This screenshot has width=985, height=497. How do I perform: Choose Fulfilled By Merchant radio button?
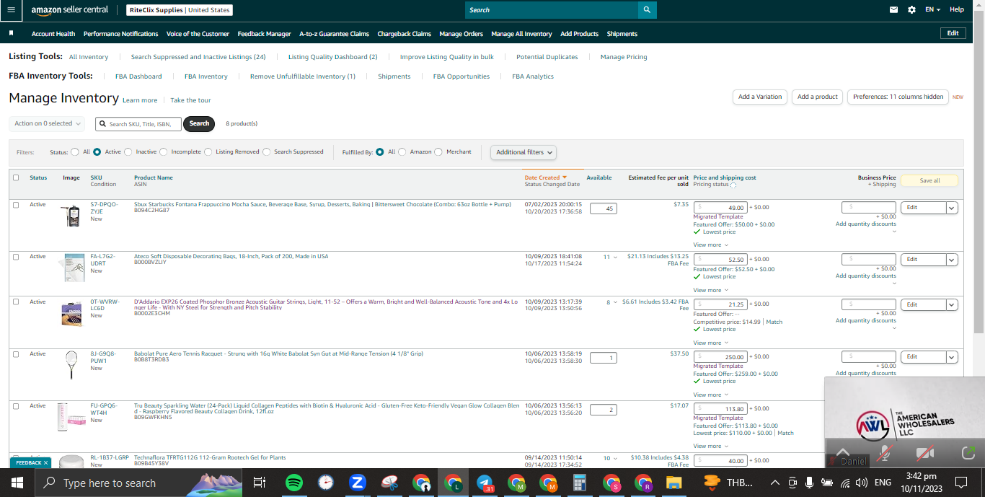coord(439,152)
